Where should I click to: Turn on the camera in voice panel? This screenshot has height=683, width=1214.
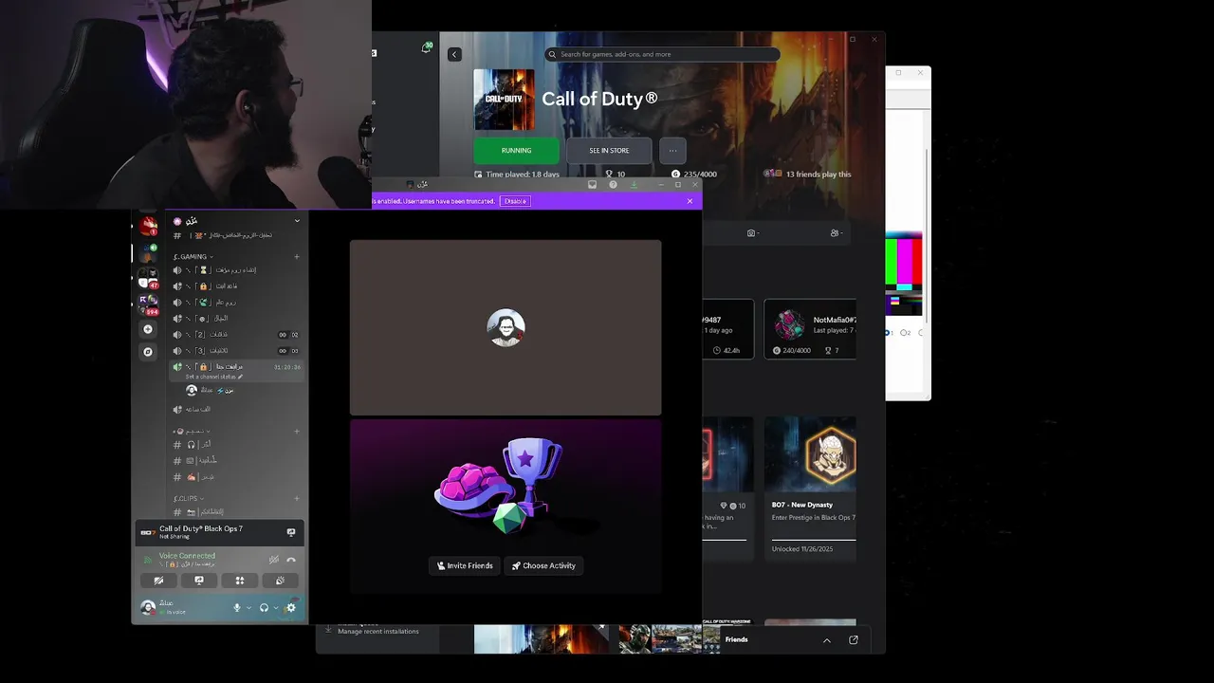(x=158, y=581)
